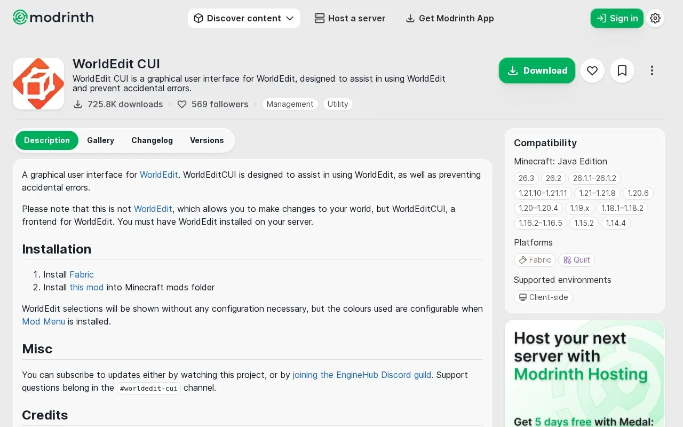Click the Utility category tag
The width and height of the screenshot is (683, 427).
pos(338,104)
